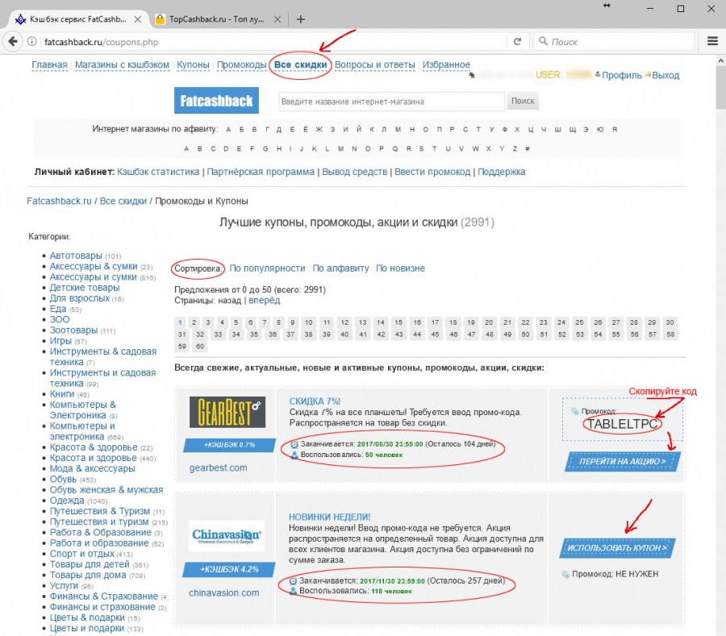Open Ввести промокод link
Screen dimensions: 726x636
(432, 172)
